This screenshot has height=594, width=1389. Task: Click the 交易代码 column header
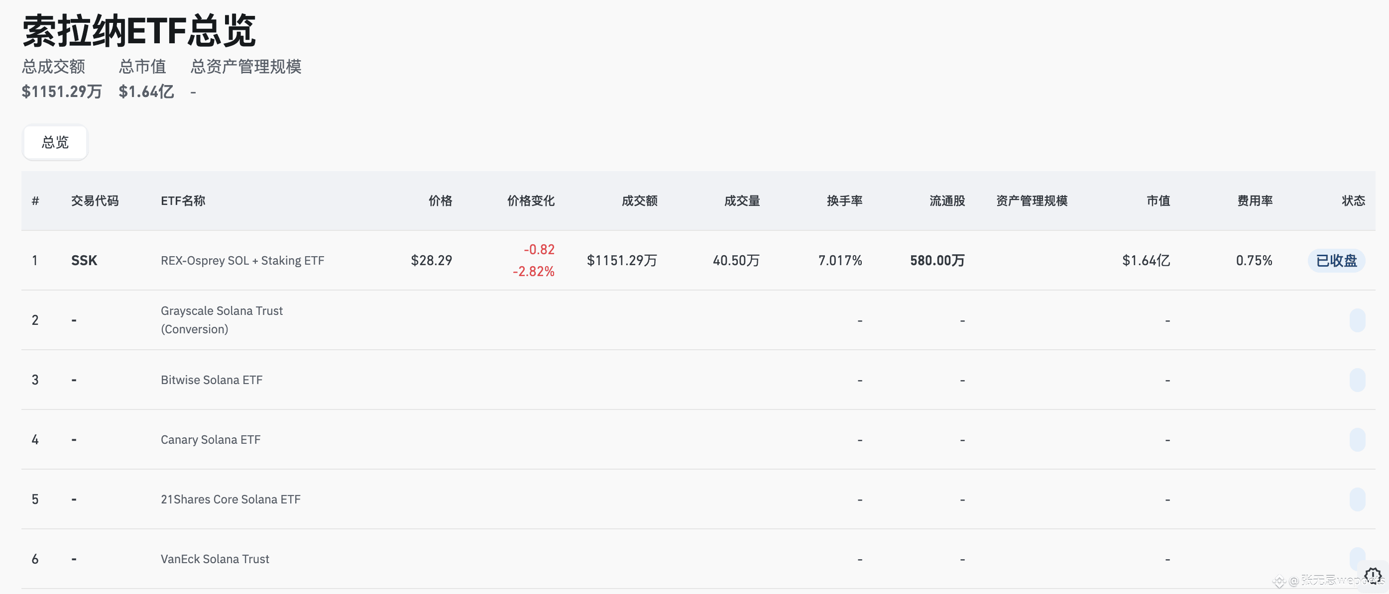tap(95, 201)
